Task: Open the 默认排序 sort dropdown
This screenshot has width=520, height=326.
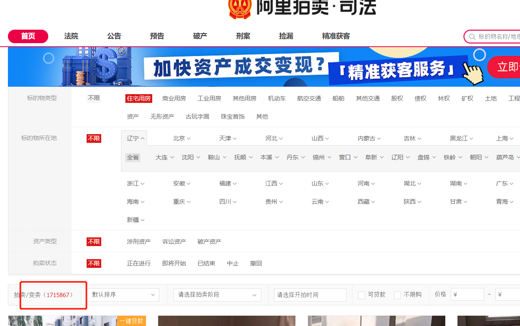Action: click(123, 295)
